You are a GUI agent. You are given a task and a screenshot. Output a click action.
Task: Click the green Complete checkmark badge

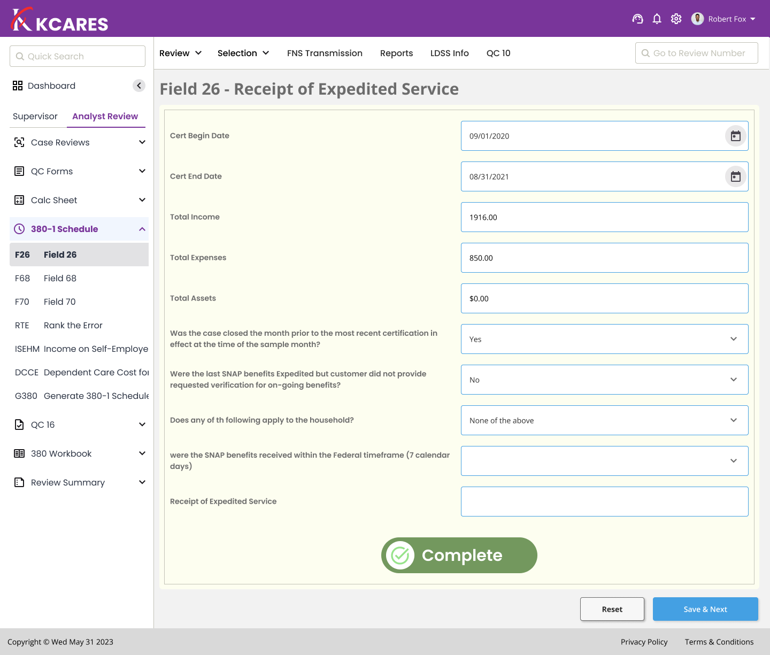coord(459,555)
